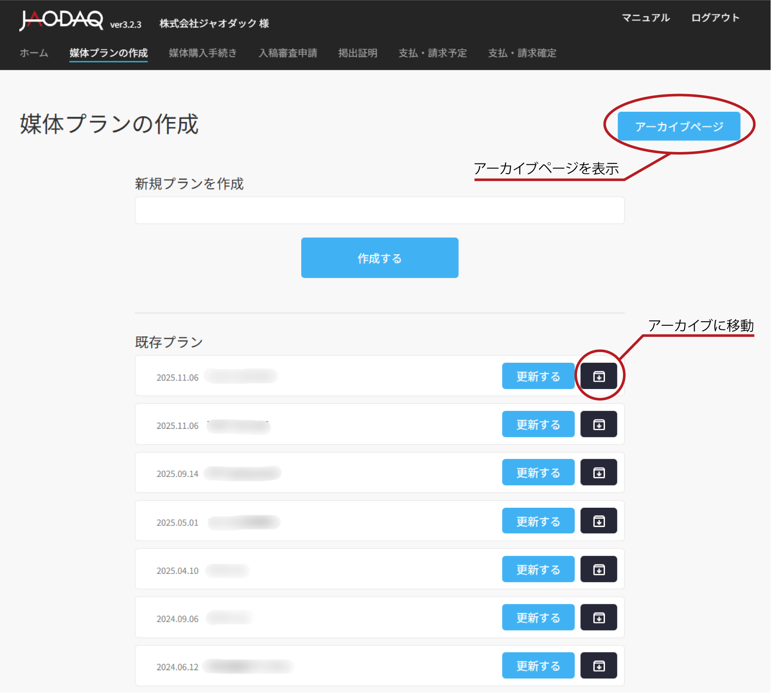Archive the 2025.04.10 plan
The image size is (771, 693).
coord(598,569)
